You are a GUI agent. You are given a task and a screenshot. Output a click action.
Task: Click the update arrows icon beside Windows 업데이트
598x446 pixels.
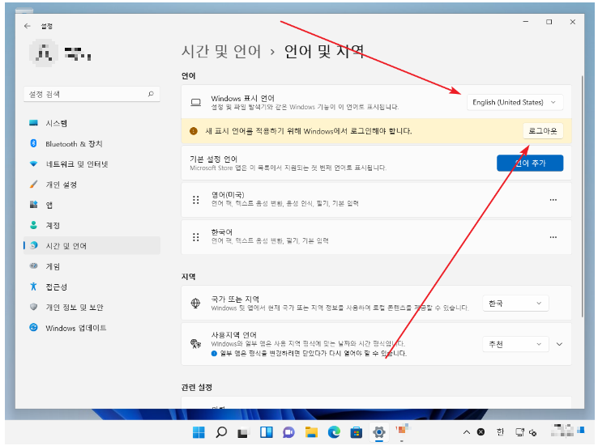coord(33,327)
